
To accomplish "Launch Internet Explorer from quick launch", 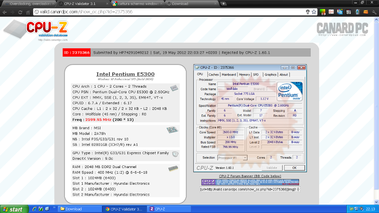I will click(34, 209).
